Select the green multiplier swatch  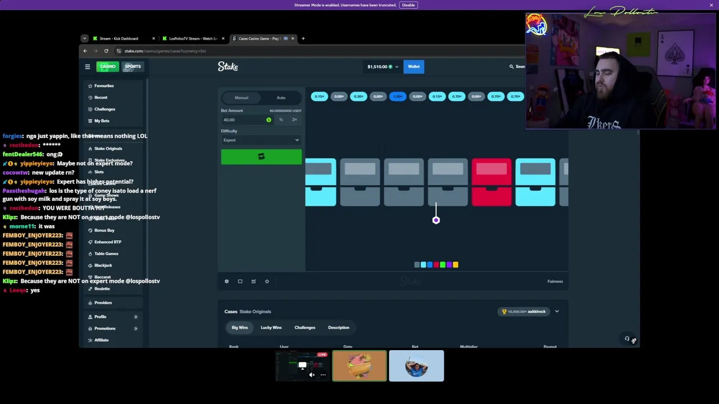[443, 265]
